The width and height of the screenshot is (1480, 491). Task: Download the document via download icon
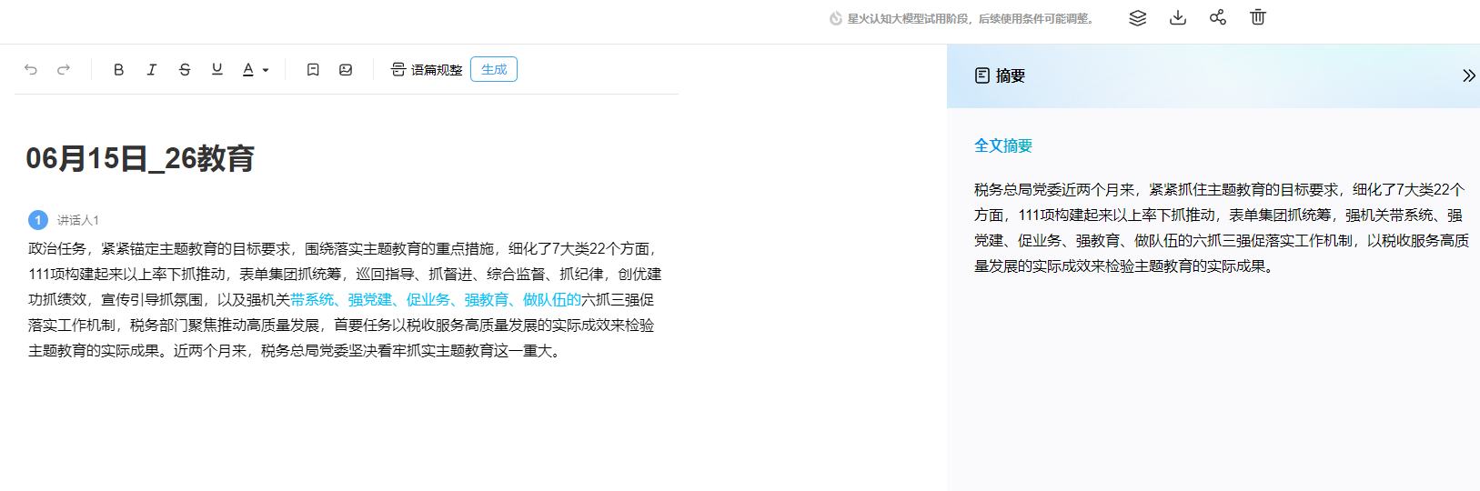pos(1178,18)
